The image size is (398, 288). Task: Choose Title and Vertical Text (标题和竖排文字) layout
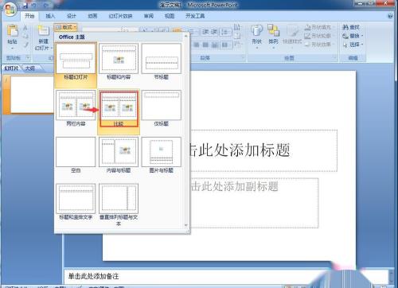[76, 202]
